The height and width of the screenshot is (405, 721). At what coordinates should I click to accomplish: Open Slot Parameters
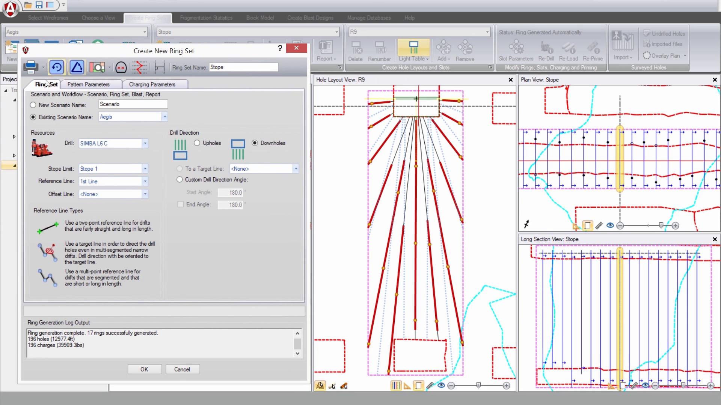click(x=516, y=50)
